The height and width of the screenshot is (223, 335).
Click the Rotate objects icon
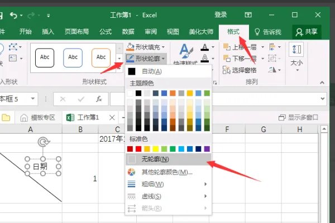coord(272,70)
